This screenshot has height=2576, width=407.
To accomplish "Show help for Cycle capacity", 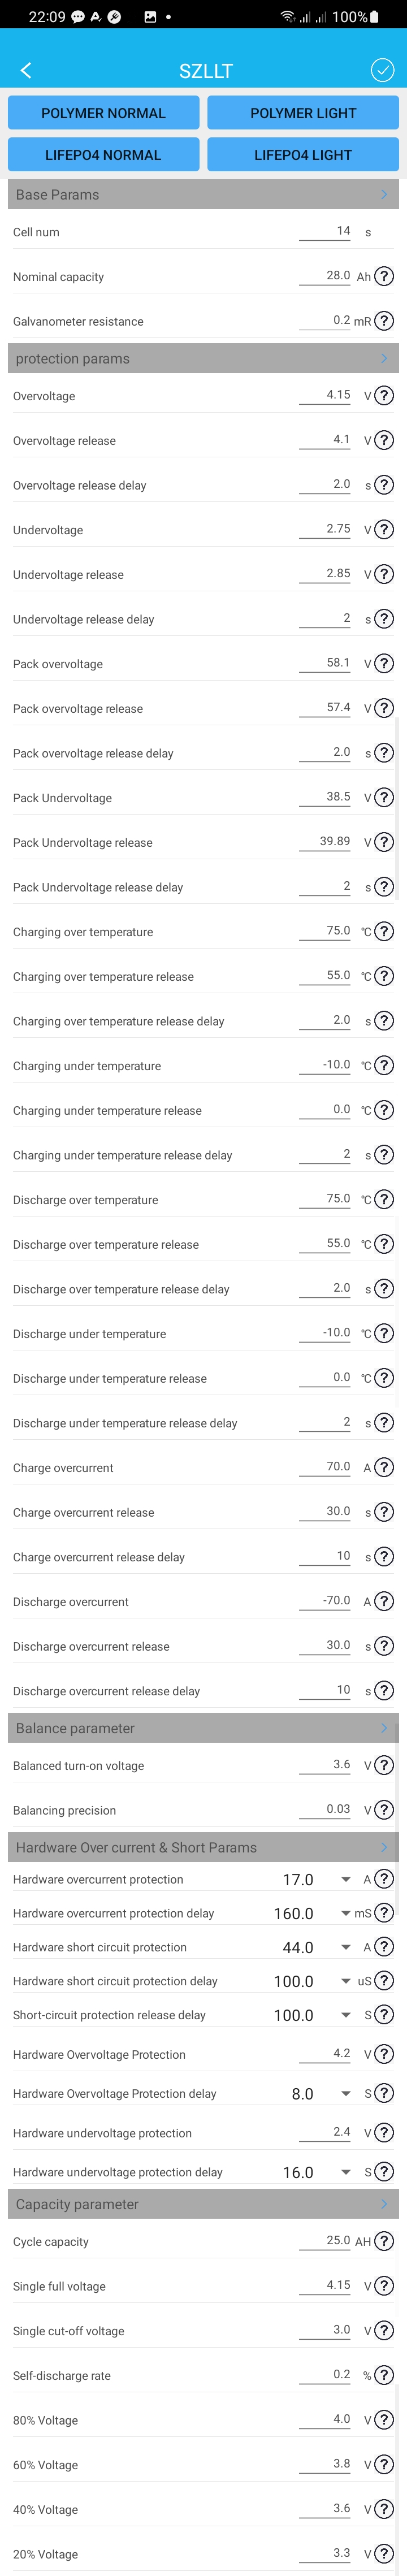I will pyautogui.click(x=384, y=2241).
